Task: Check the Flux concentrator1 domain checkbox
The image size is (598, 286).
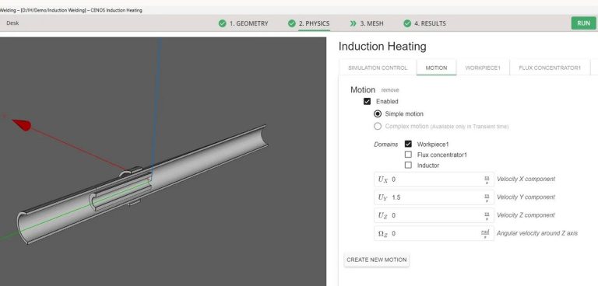Action: coord(409,155)
